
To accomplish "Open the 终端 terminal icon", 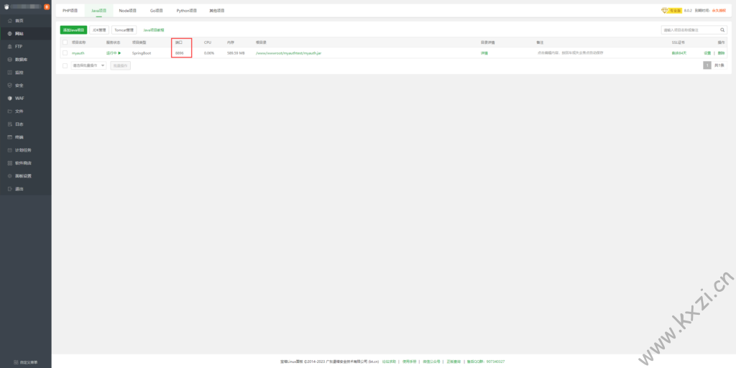I will tap(10, 137).
